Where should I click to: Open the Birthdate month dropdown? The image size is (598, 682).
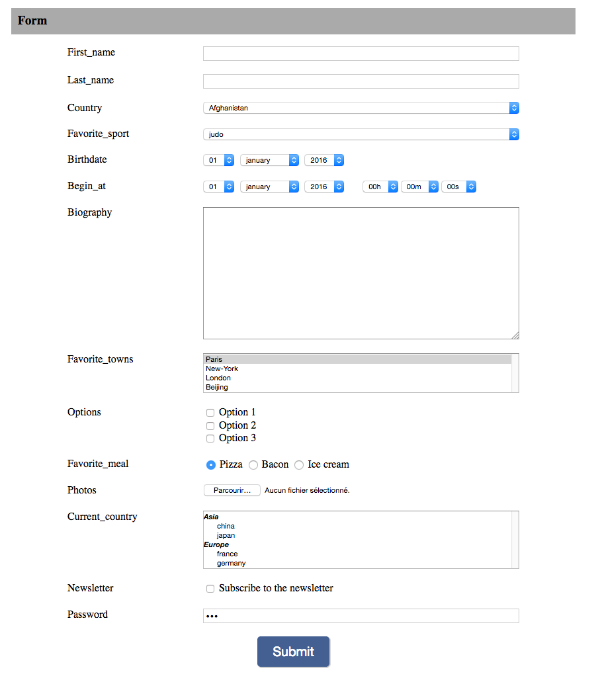pos(269,160)
